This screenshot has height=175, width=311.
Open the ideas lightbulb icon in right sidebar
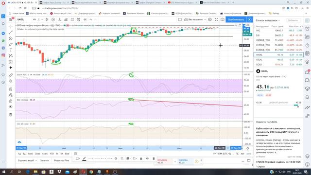[307, 62]
